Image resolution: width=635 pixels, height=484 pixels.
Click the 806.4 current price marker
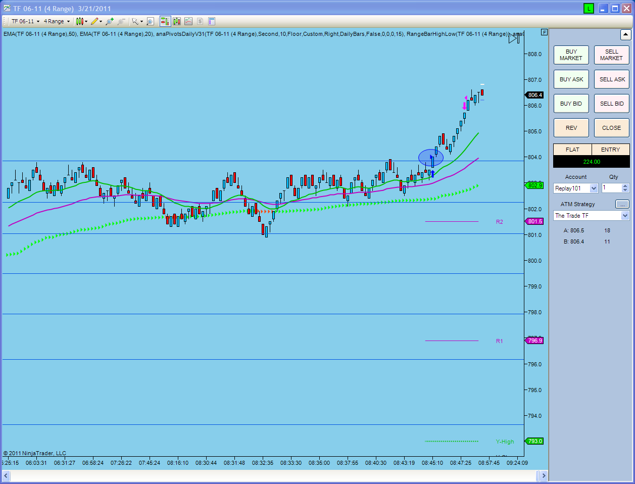point(534,95)
